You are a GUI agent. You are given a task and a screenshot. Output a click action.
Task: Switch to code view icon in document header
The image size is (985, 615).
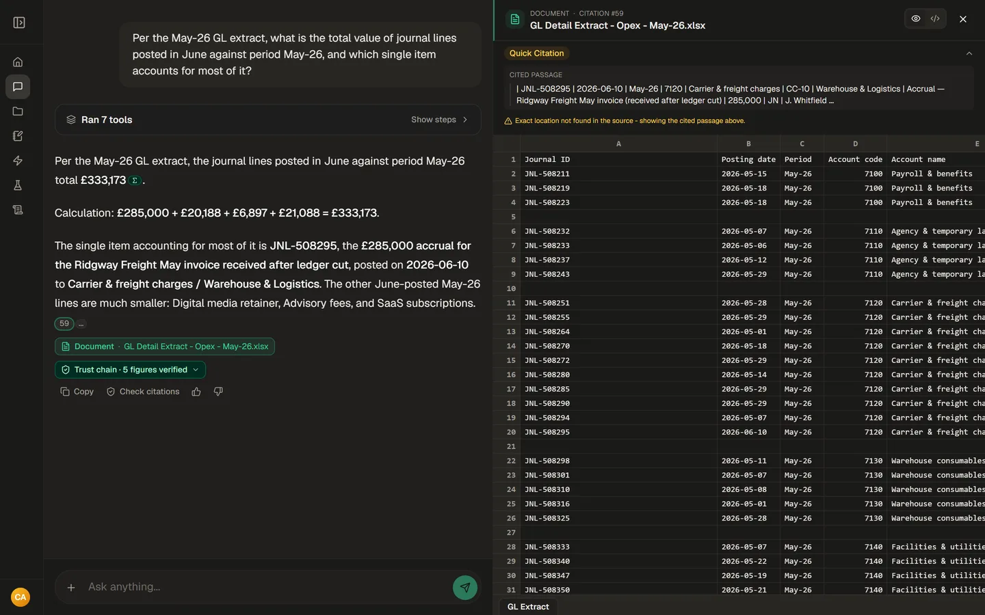[935, 18]
